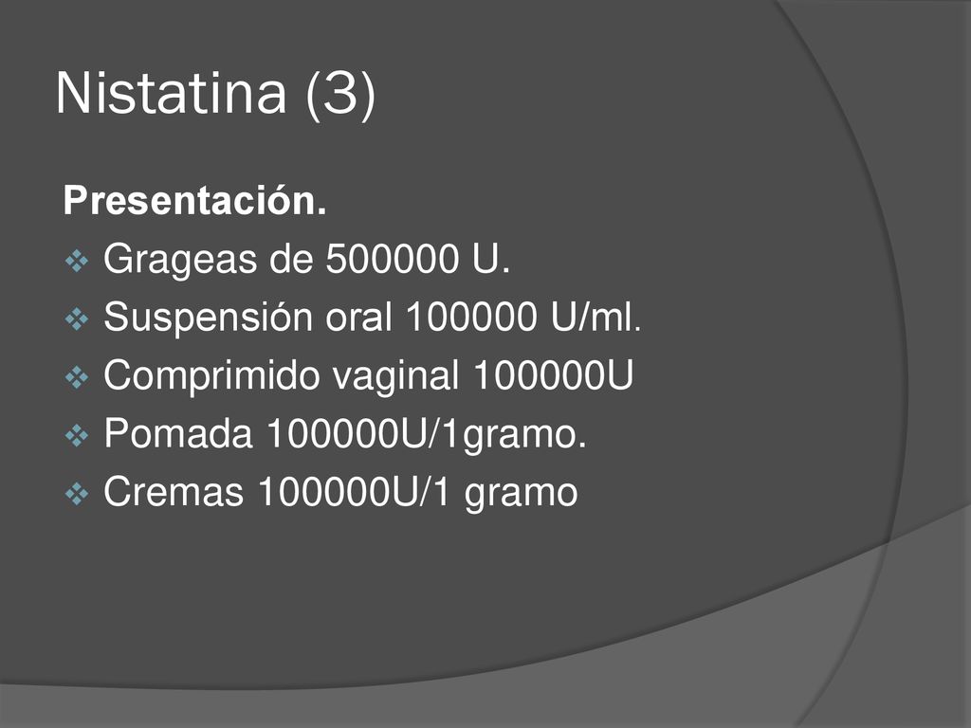971x728 pixels.
Task: Click the word Cremas
Action: tap(174, 492)
